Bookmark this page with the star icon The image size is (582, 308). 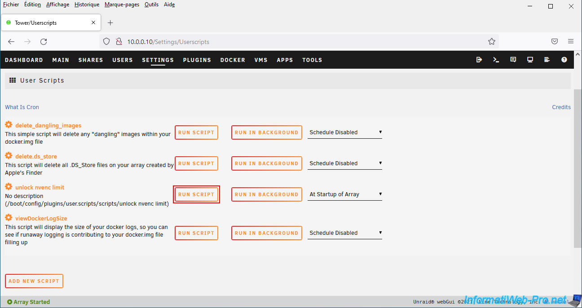pyautogui.click(x=491, y=42)
